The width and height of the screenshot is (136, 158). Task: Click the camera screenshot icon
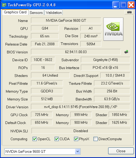[129, 12]
